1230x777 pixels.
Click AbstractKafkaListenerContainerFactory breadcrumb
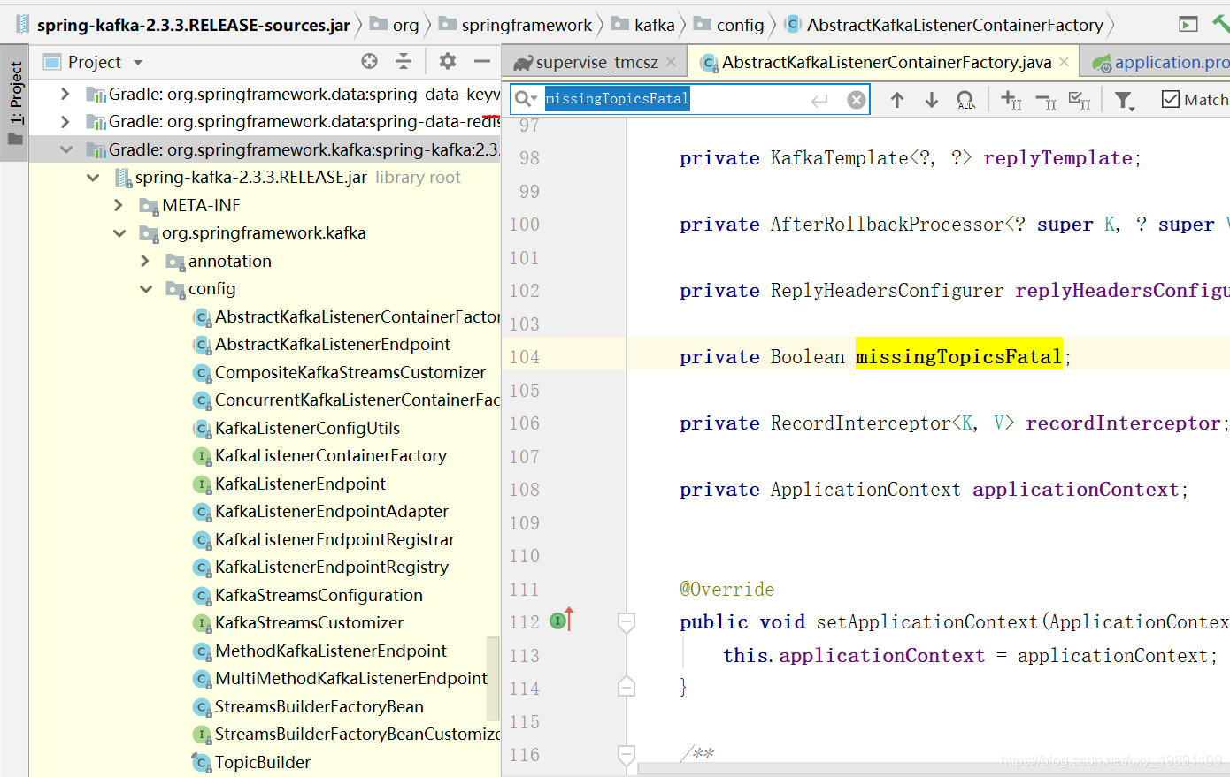944,25
